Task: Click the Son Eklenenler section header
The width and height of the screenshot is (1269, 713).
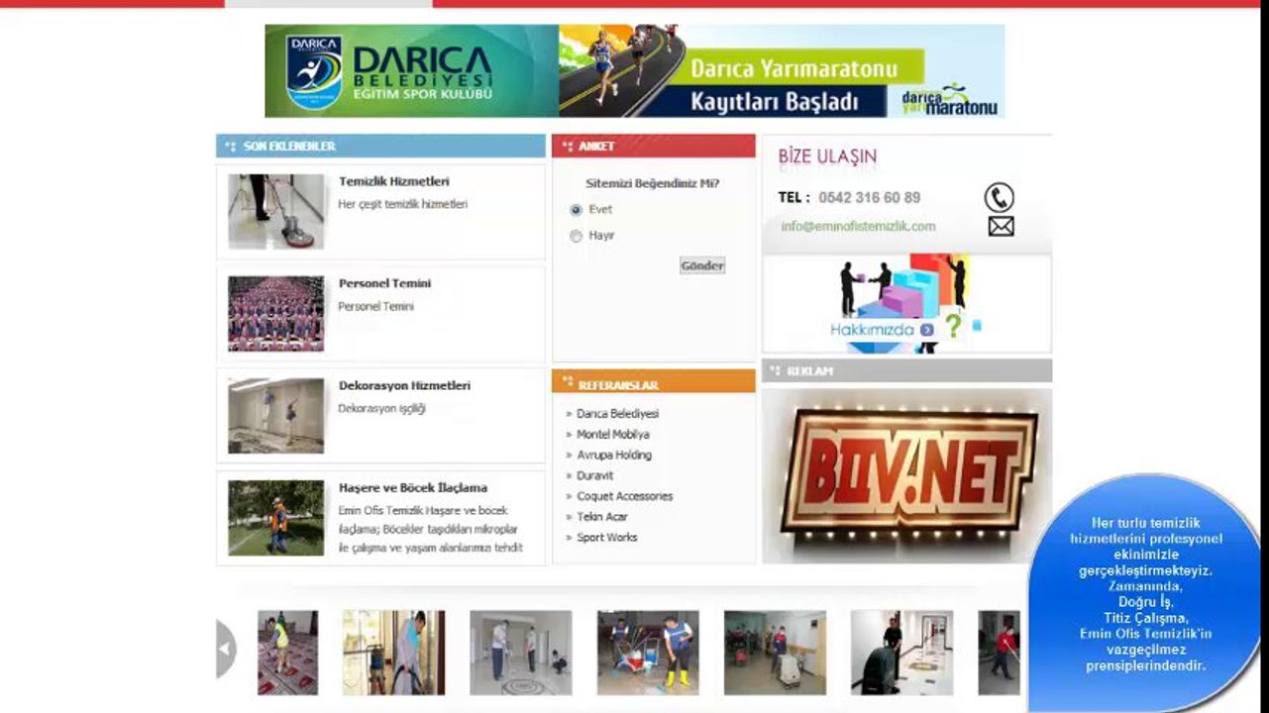Action: pyautogui.click(x=381, y=147)
